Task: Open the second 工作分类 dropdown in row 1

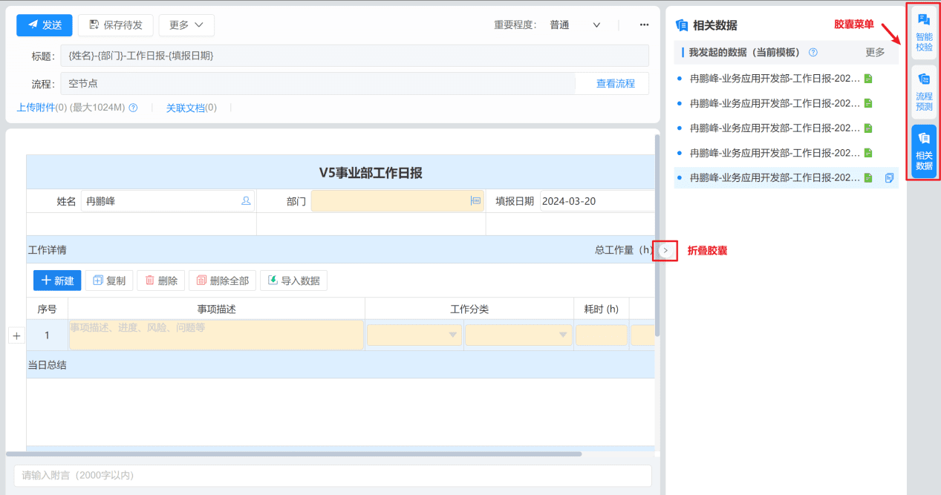Action: pyautogui.click(x=518, y=335)
